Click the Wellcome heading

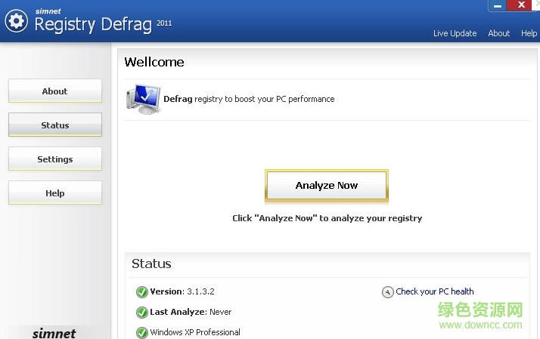(x=154, y=62)
